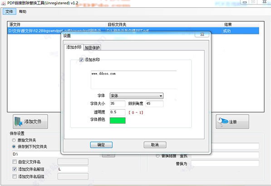Click the 替换为 input field

225,163
